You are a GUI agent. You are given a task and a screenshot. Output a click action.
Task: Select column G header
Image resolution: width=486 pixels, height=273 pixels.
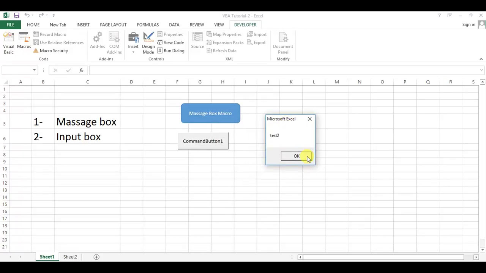(x=200, y=82)
